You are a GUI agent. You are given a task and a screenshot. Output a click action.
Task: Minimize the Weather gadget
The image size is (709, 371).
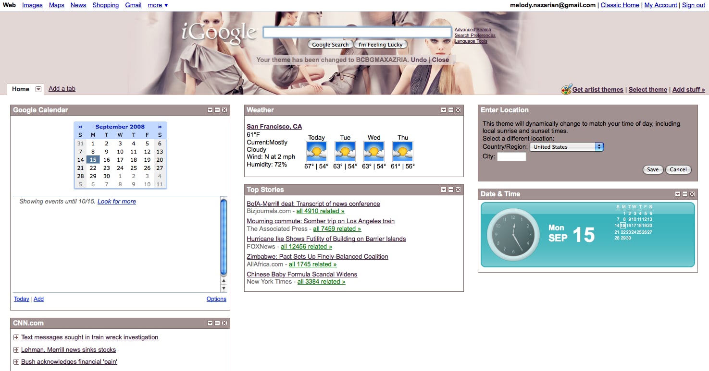[451, 110]
